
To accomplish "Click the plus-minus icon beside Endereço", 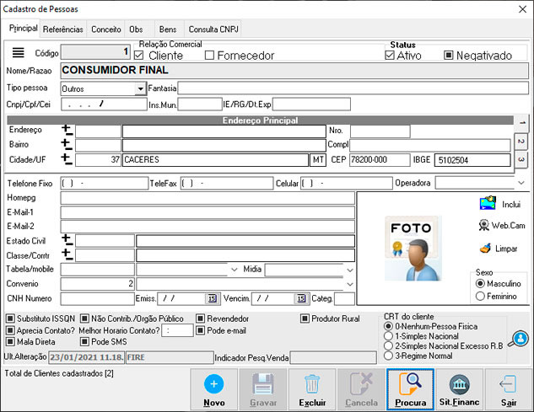I will (x=67, y=131).
